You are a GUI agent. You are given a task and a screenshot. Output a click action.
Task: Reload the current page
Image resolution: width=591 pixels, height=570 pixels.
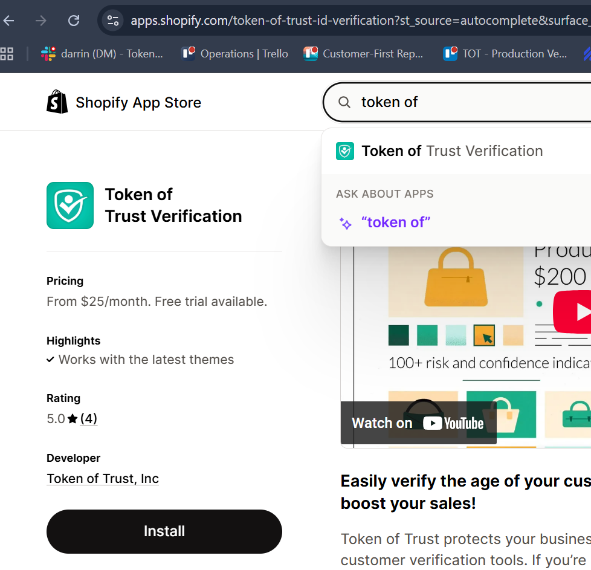click(74, 21)
